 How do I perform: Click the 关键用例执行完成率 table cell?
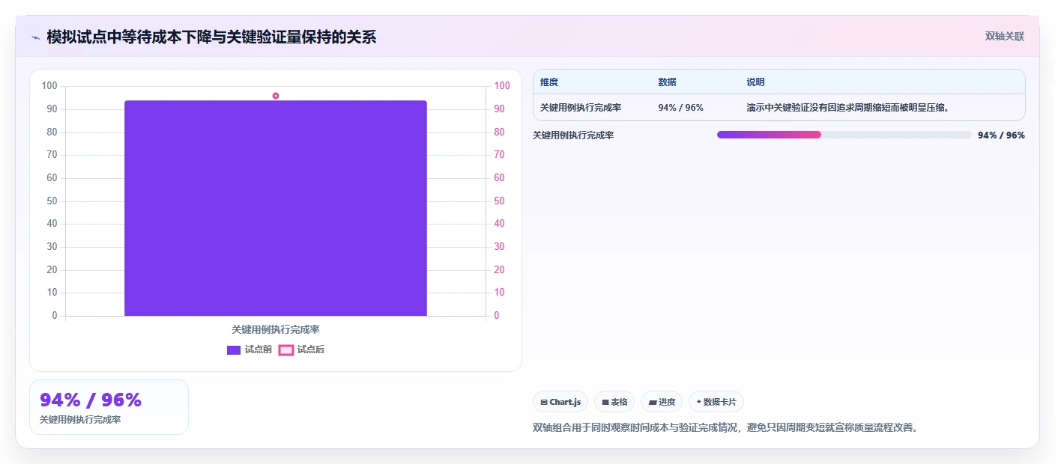coord(581,107)
